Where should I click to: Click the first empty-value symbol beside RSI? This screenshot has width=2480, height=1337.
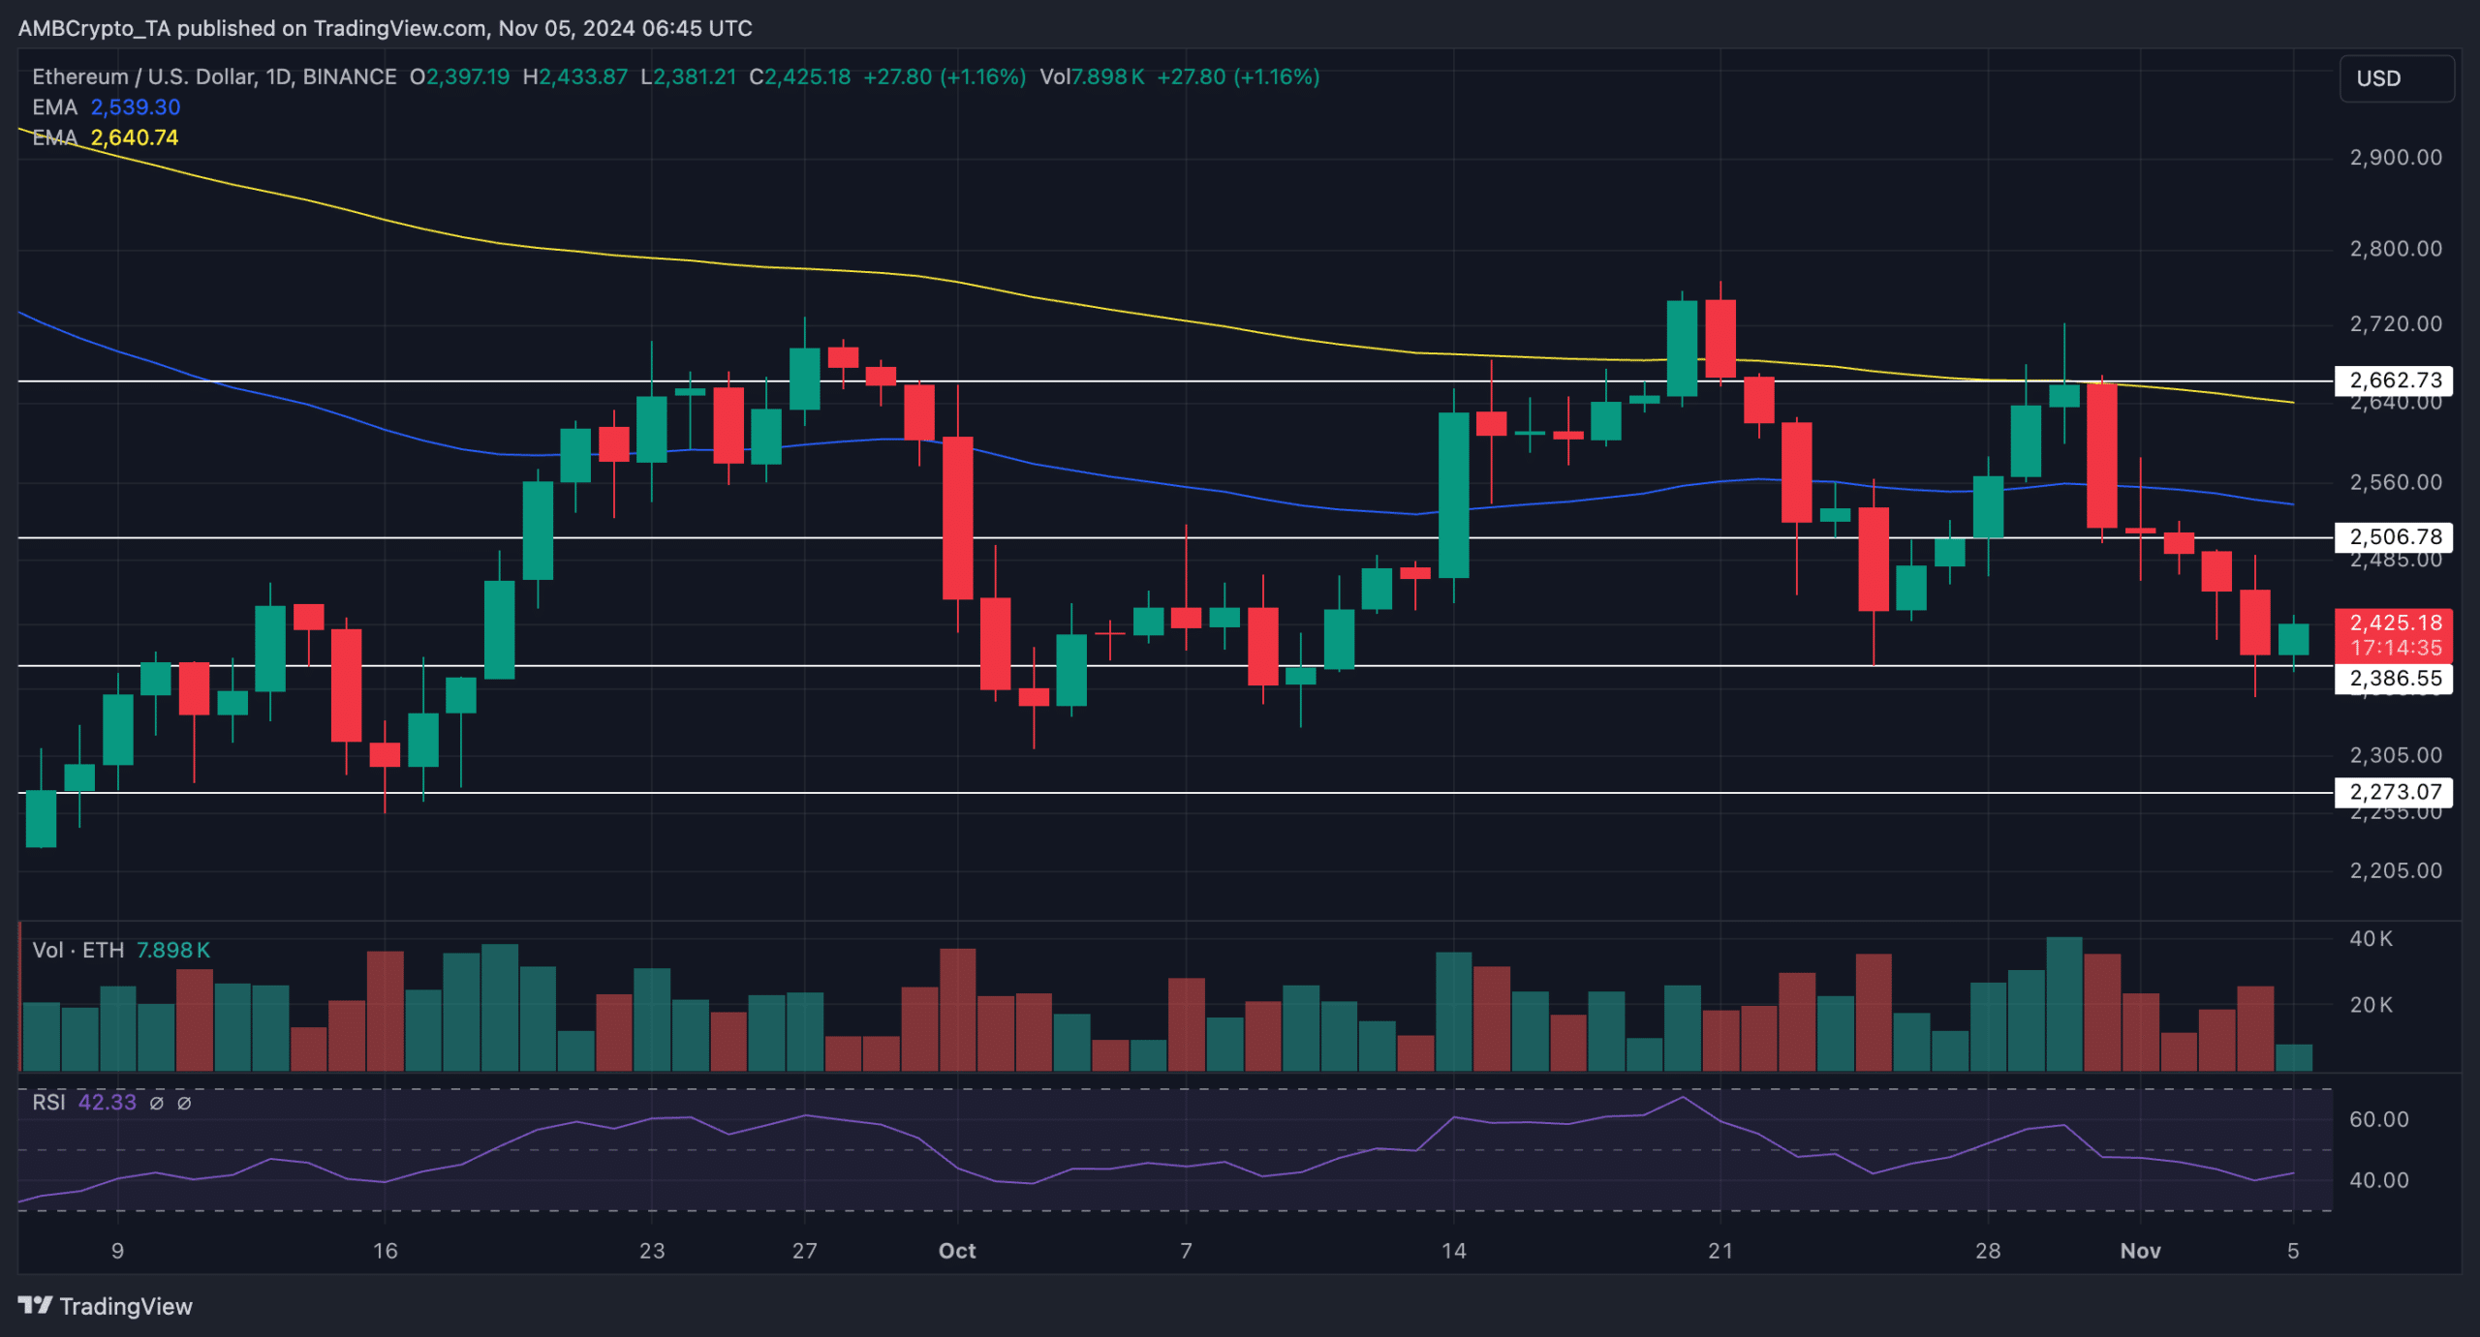157,1103
